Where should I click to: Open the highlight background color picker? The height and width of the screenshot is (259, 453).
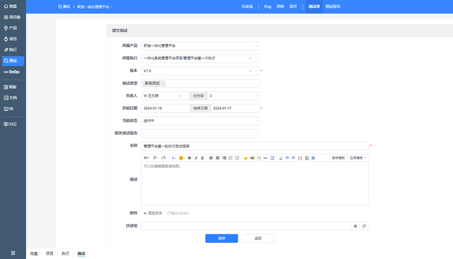click(182, 158)
